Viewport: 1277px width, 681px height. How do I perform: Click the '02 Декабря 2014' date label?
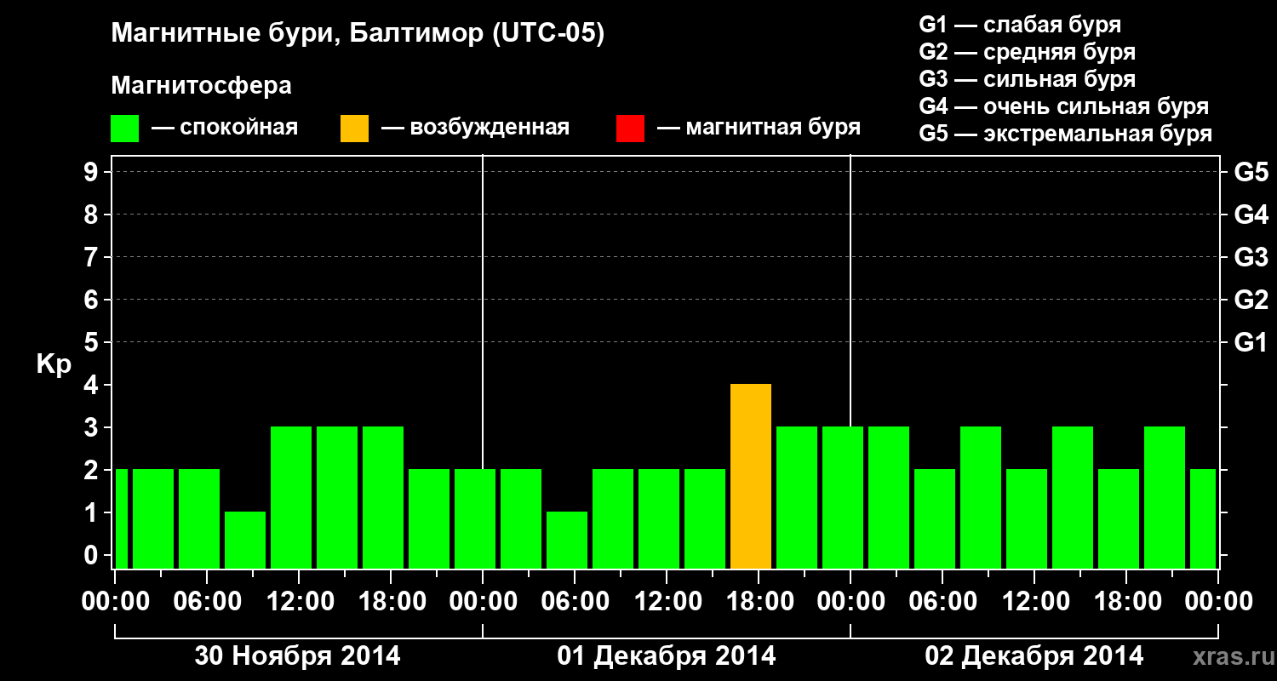pos(1034,656)
